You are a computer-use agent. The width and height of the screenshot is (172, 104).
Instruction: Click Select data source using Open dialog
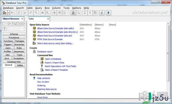tap(55, 43)
